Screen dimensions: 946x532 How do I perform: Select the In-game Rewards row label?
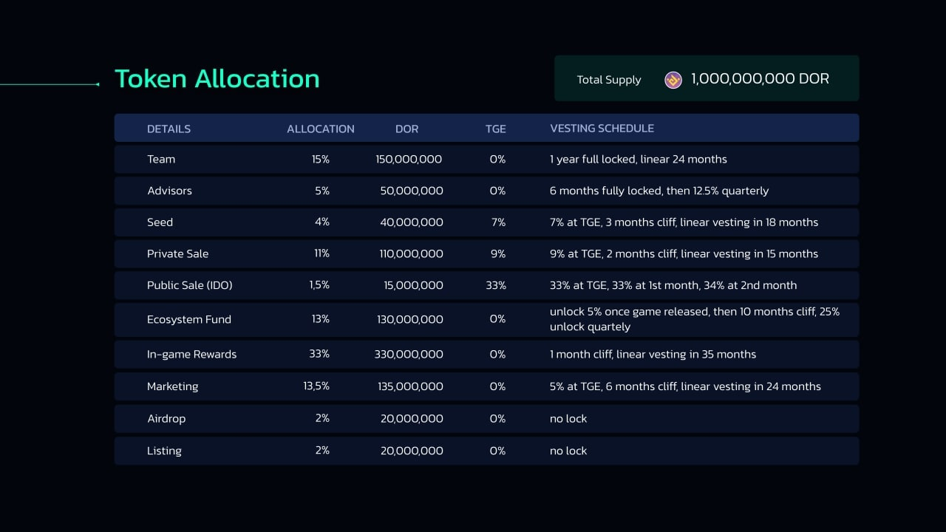tap(191, 355)
